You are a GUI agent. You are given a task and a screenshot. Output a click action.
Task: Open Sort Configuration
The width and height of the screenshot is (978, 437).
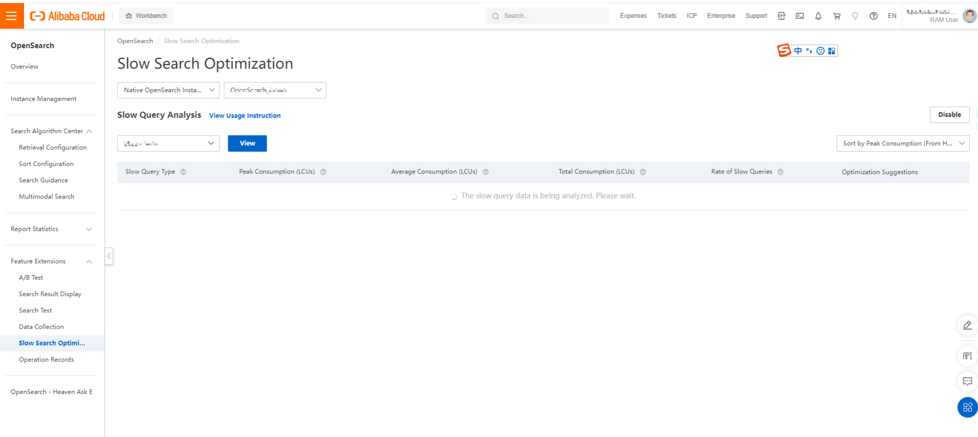46,164
